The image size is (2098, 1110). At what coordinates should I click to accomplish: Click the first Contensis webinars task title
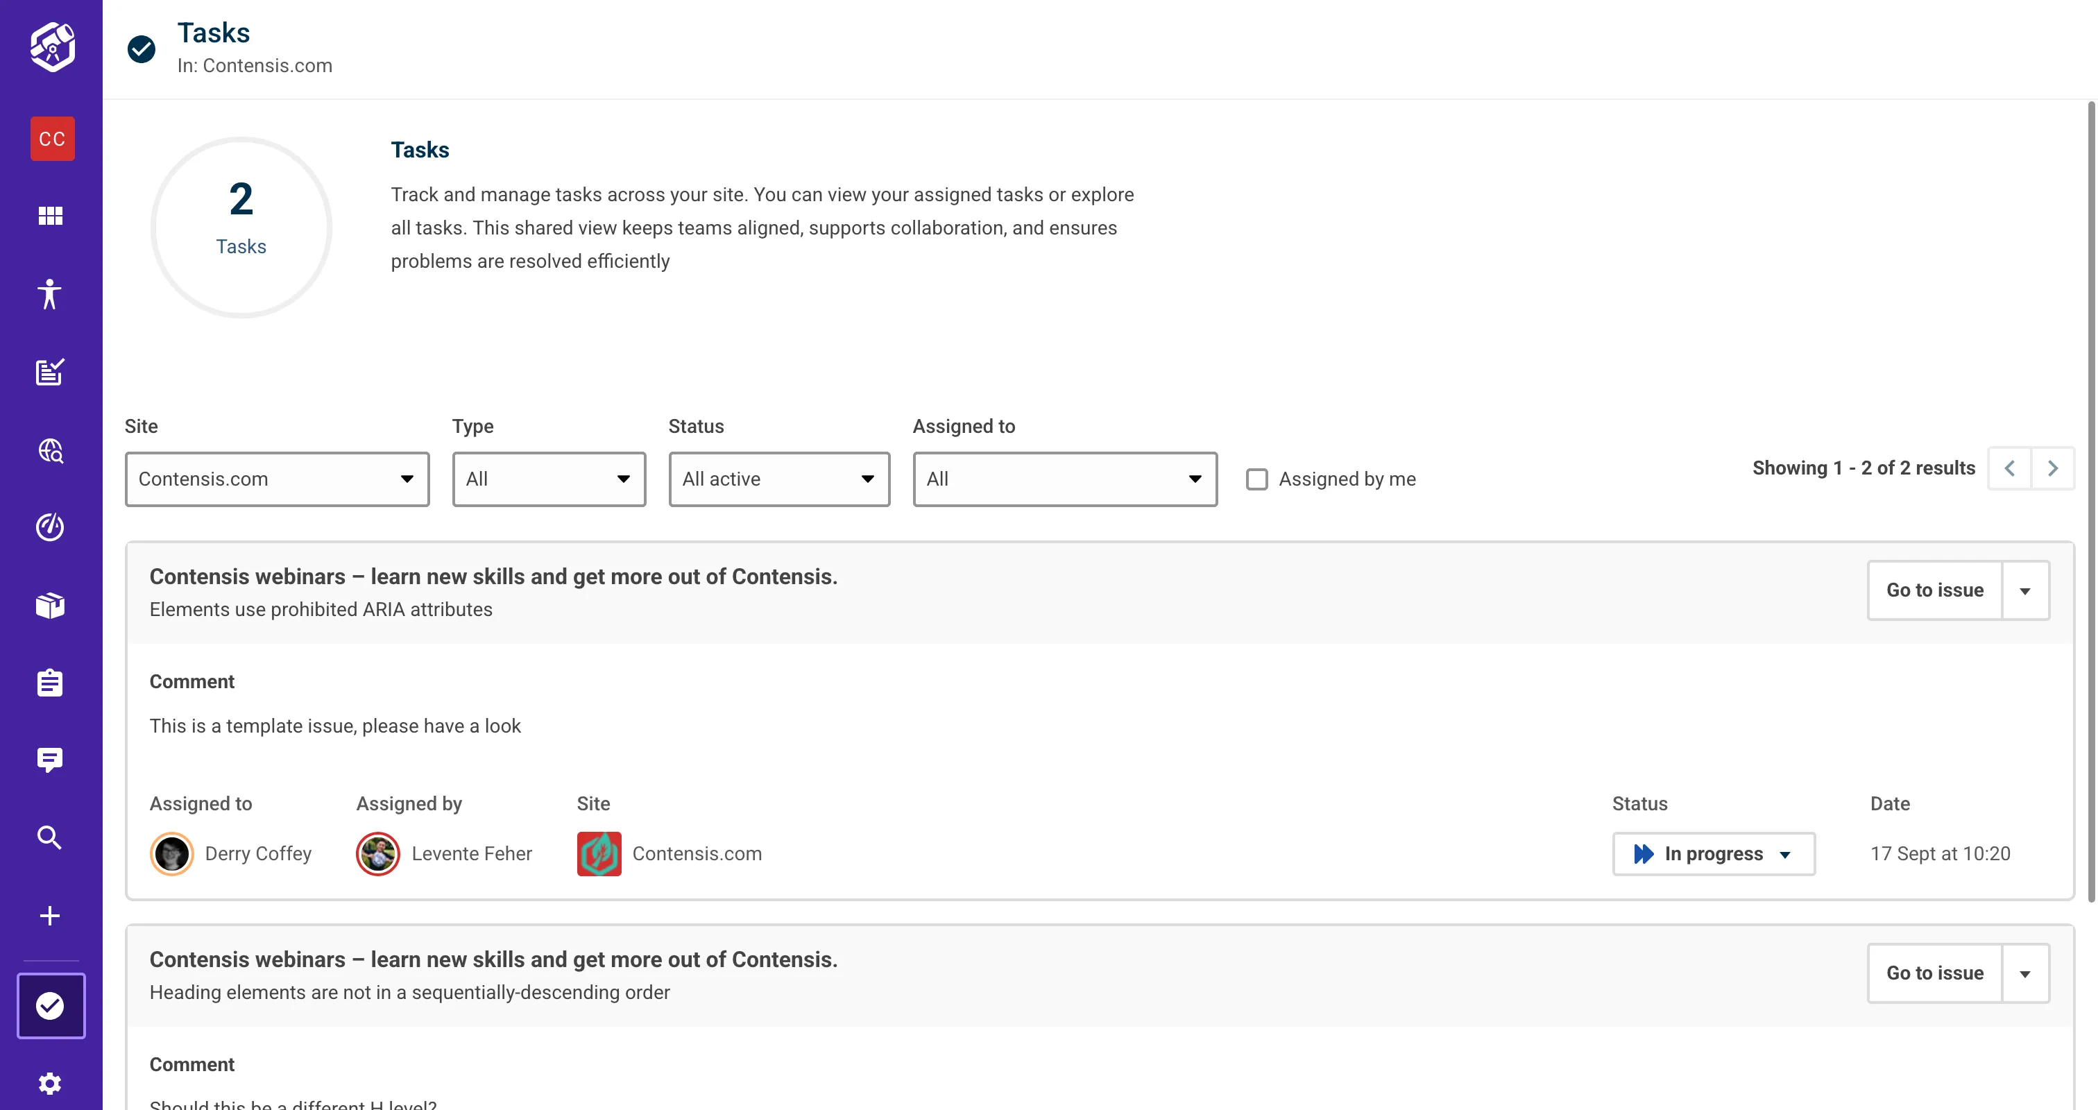(x=493, y=577)
